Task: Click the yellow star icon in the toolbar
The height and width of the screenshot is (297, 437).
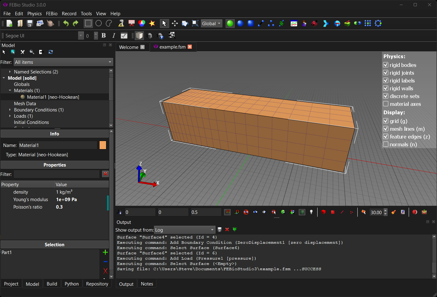Action: click(152, 23)
